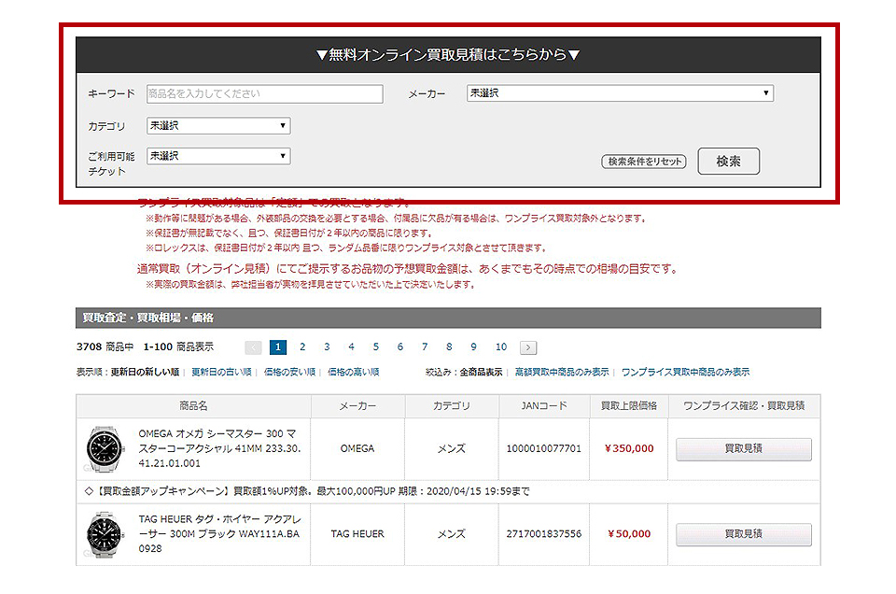The width and height of the screenshot is (896, 594).
Task: Go to previous page arrow
Action: (253, 347)
